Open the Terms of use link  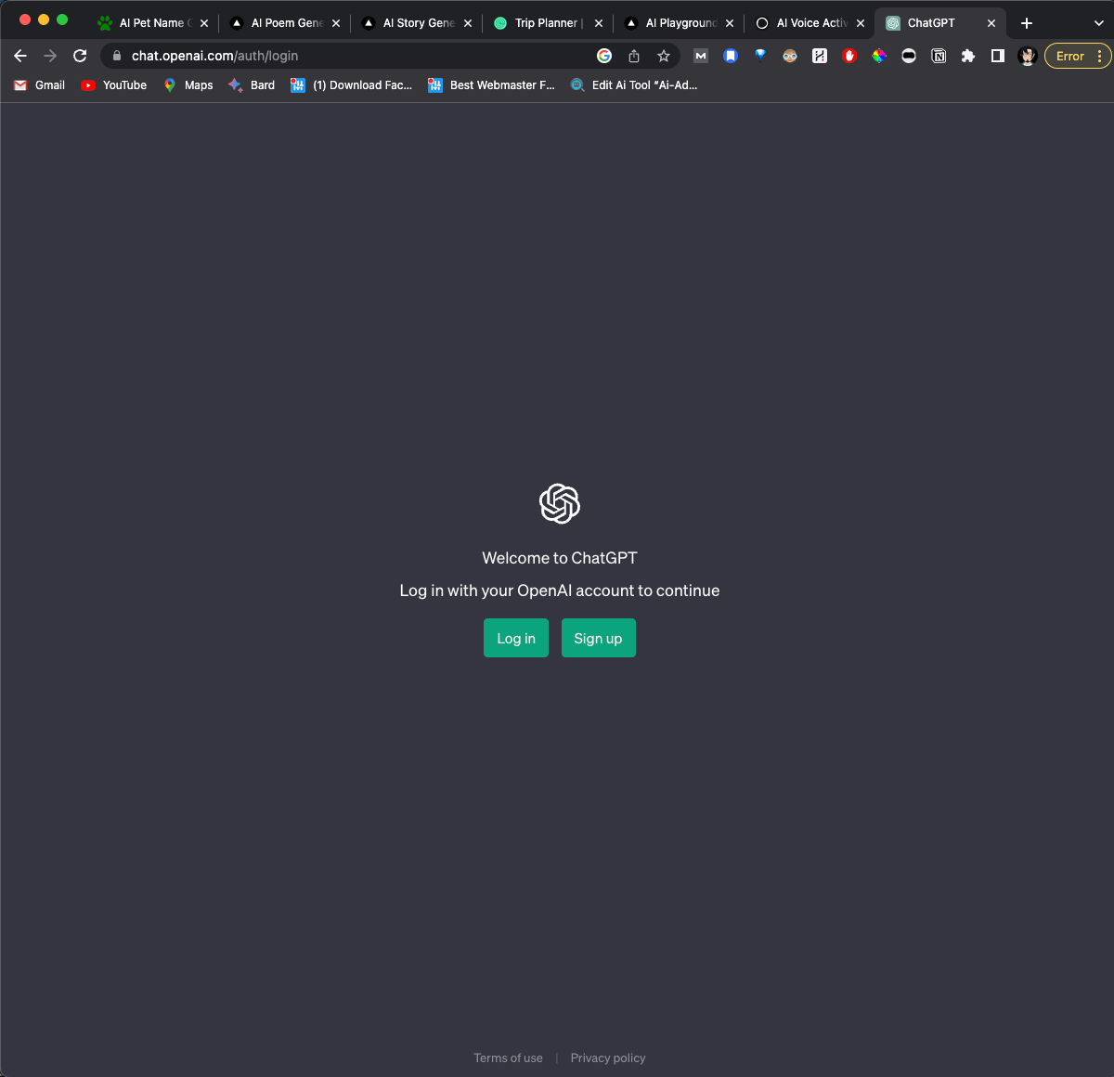click(x=508, y=1058)
